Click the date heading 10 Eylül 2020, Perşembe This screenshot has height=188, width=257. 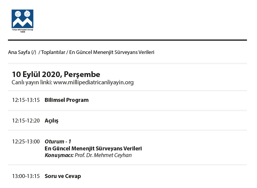[56, 74]
